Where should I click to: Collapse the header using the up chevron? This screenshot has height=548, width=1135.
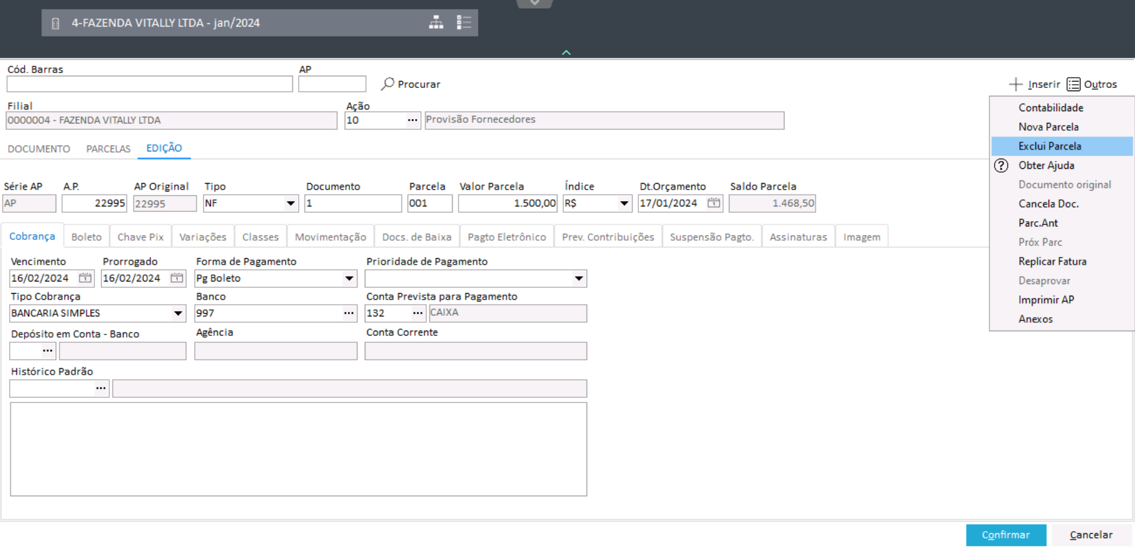566,52
